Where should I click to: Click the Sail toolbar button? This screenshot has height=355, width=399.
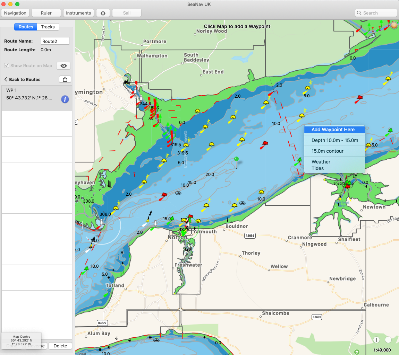pos(127,13)
